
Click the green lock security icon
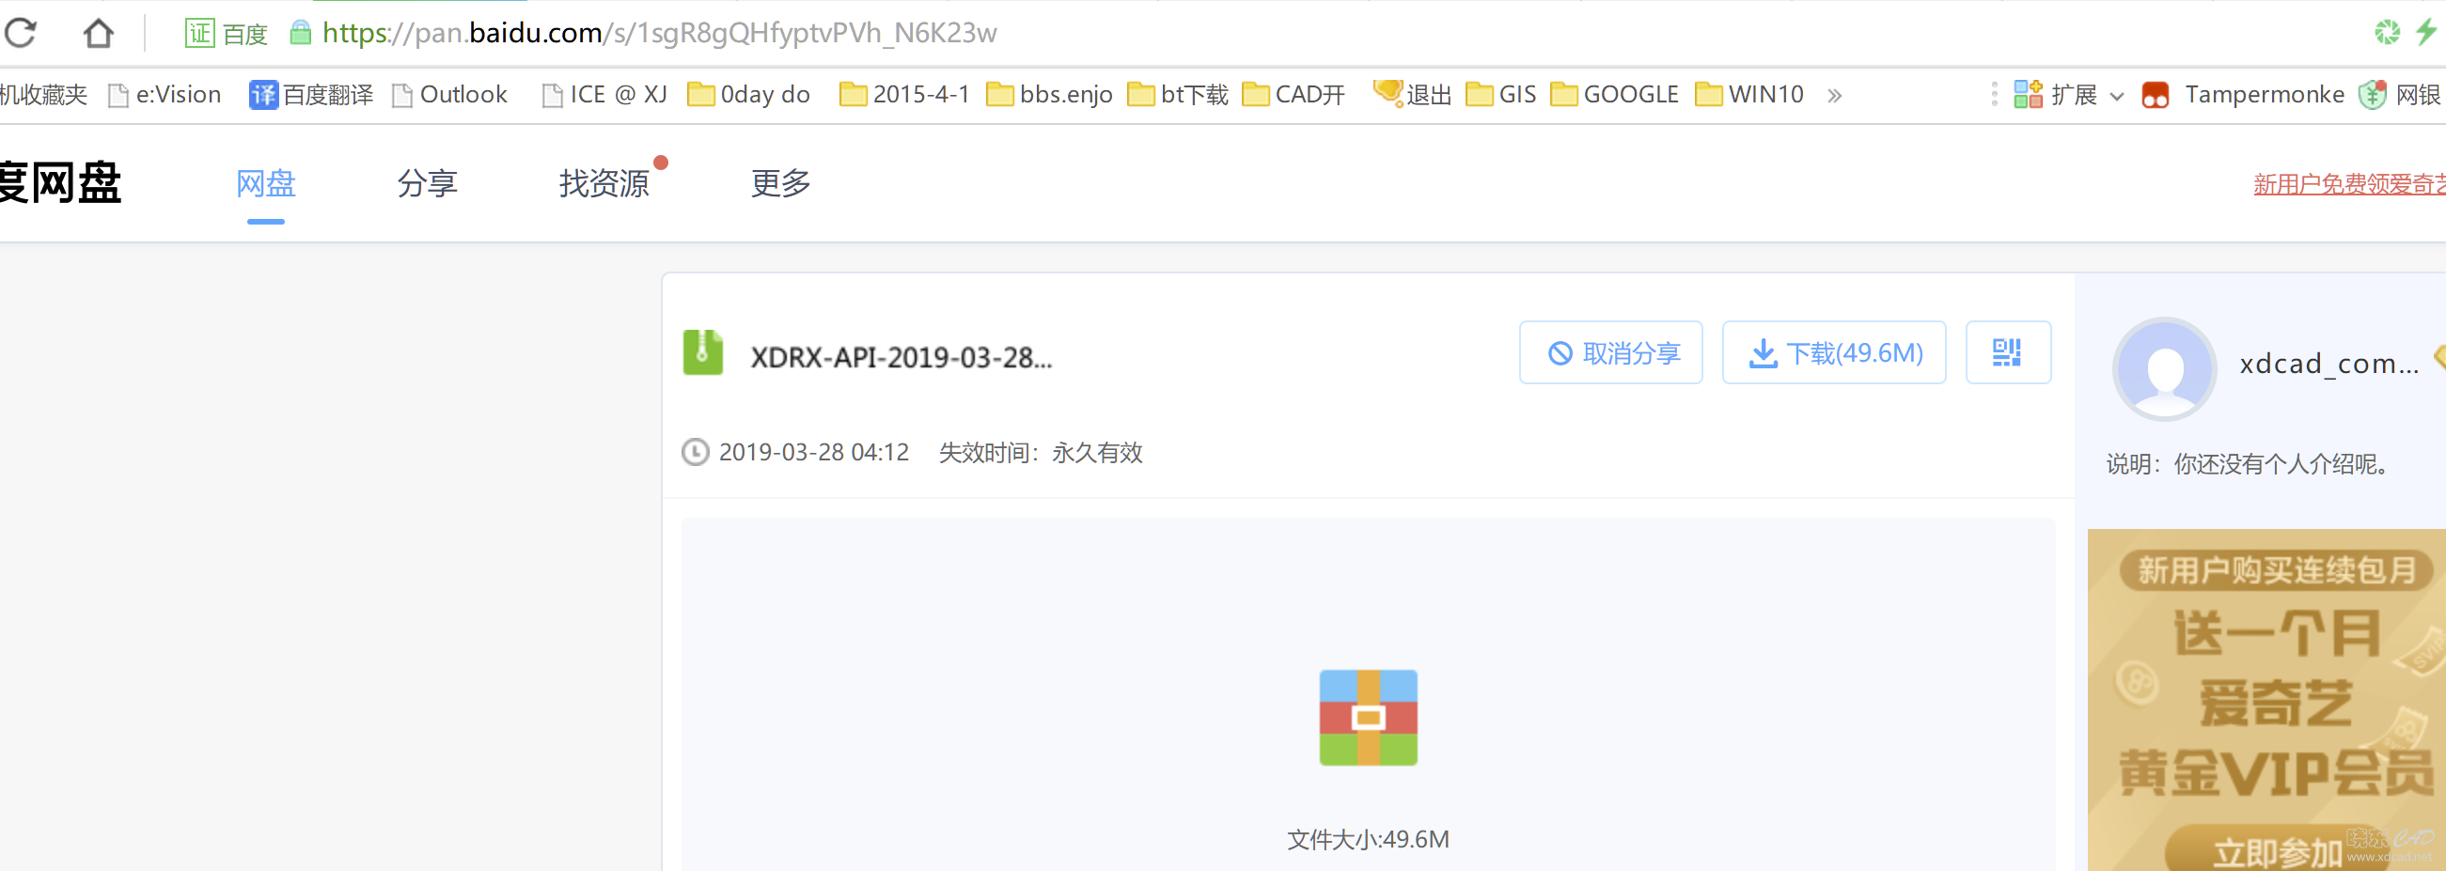click(x=300, y=33)
